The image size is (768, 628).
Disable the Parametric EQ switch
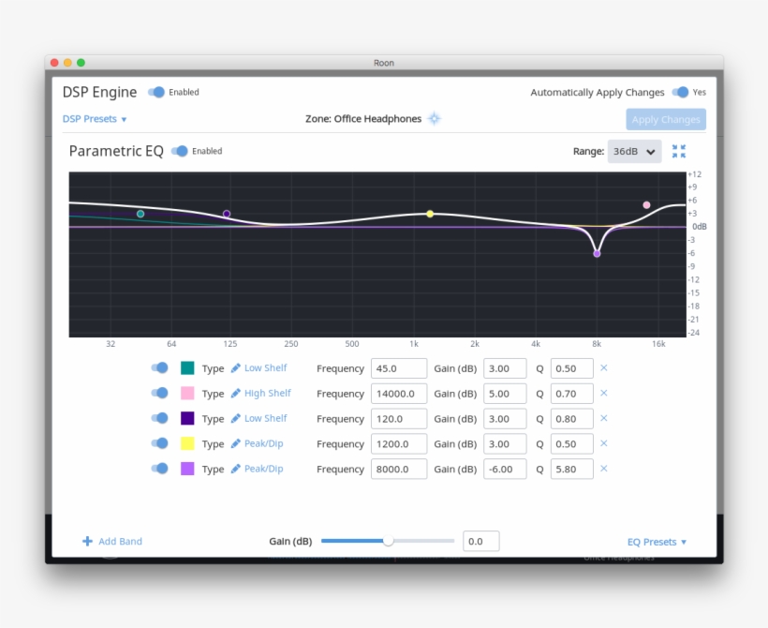pyautogui.click(x=180, y=151)
